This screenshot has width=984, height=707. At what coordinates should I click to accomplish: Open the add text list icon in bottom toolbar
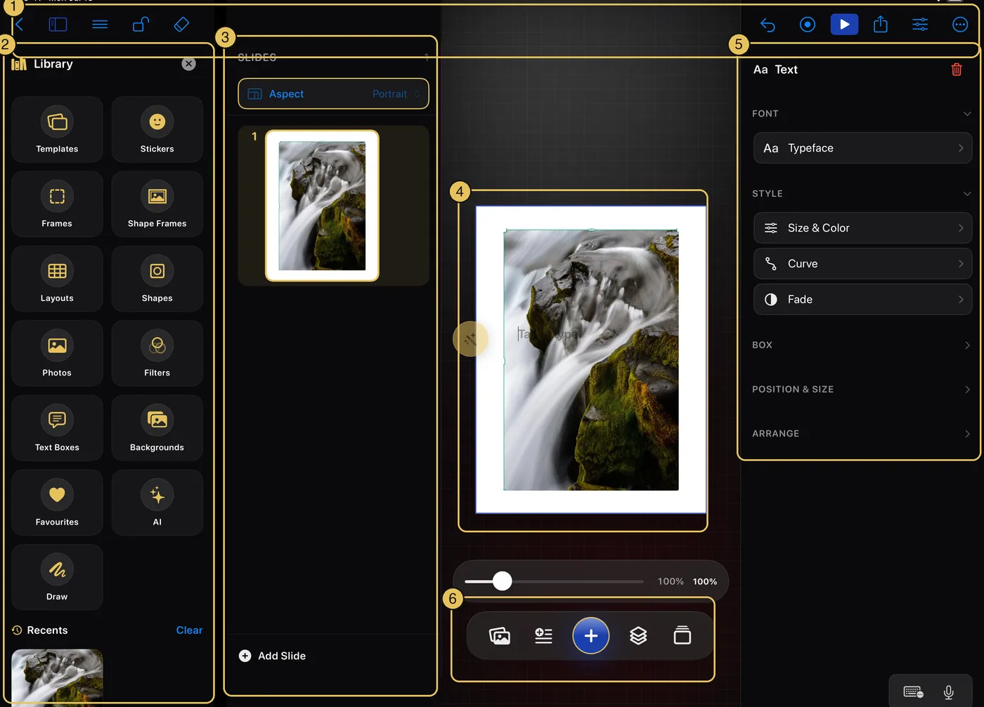(543, 636)
